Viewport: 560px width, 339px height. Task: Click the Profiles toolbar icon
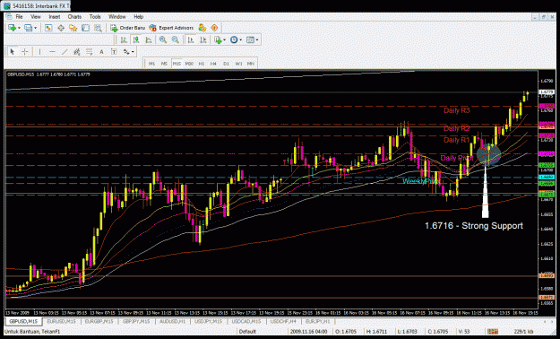[x=28, y=28]
